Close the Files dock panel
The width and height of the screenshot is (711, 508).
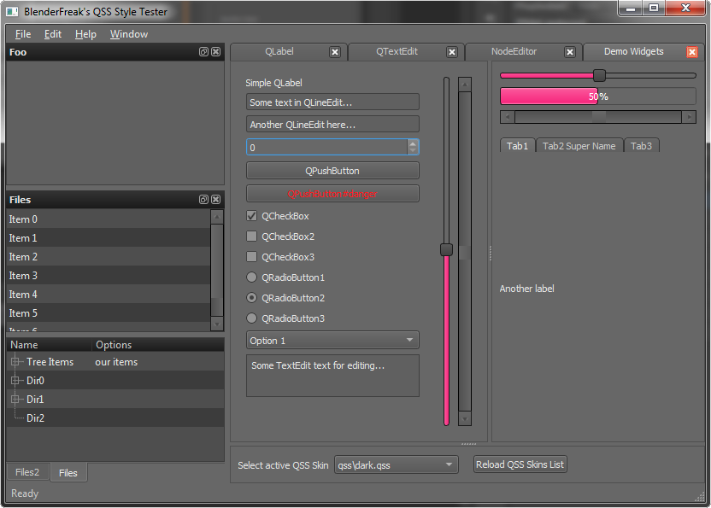pos(216,200)
